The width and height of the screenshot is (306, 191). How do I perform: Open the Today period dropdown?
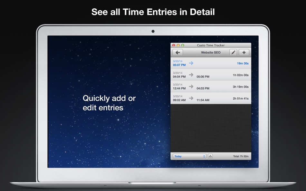[189, 156]
